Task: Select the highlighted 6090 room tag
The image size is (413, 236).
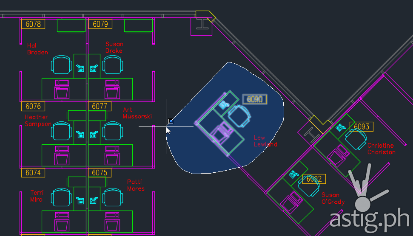Action: [x=255, y=99]
